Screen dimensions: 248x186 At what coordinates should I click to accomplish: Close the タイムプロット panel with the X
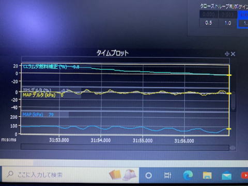tap(233, 54)
